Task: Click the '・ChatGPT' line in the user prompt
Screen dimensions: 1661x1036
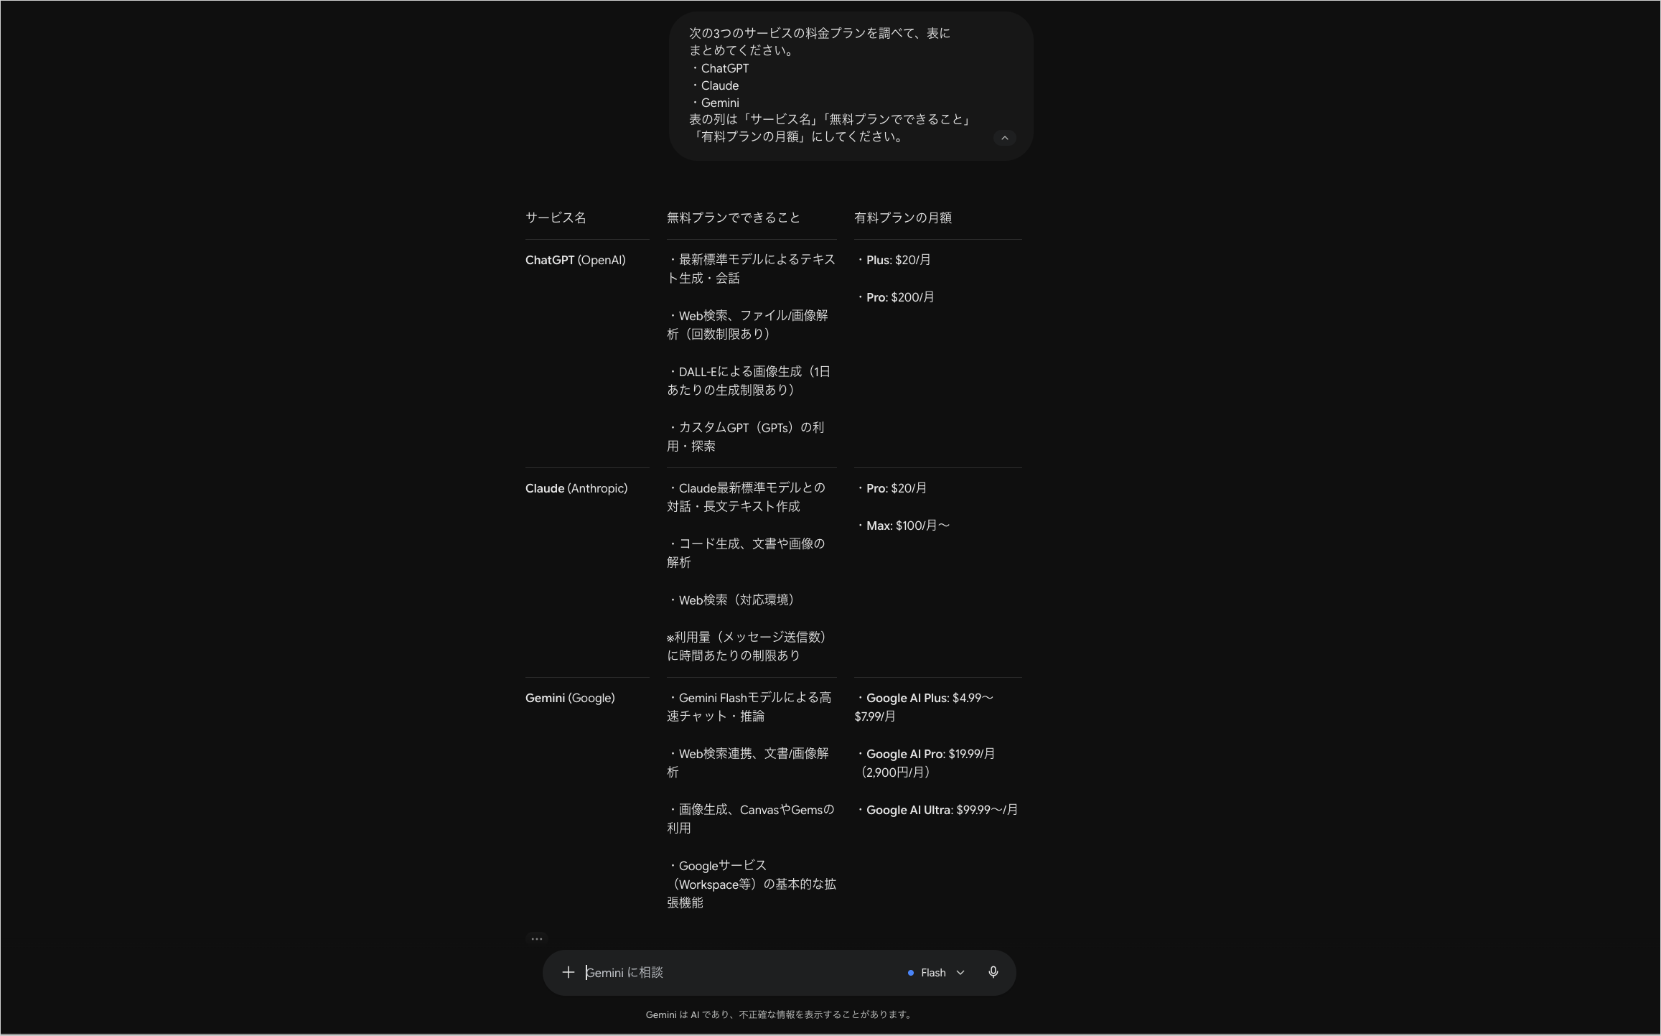Action: [x=719, y=68]
